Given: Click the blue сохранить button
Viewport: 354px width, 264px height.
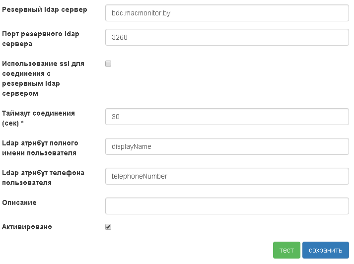Looking at the screenshot, I should point(325,251).
